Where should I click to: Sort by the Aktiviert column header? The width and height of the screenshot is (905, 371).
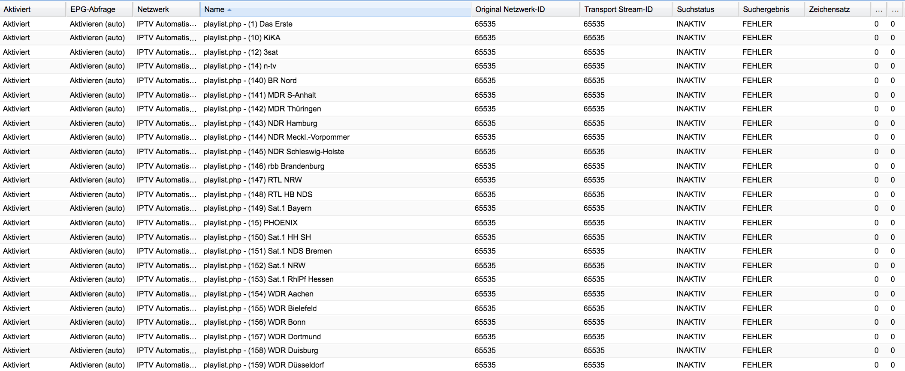[x=33, y=9]
